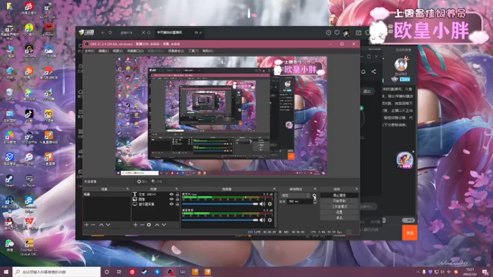This screenshot has height=277, width=493.
Task: Adjust microphone volume slider
Action: pyautogui.click(x=220, y=204)
